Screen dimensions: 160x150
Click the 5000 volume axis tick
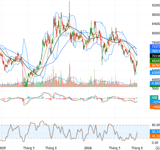[155, 88]
